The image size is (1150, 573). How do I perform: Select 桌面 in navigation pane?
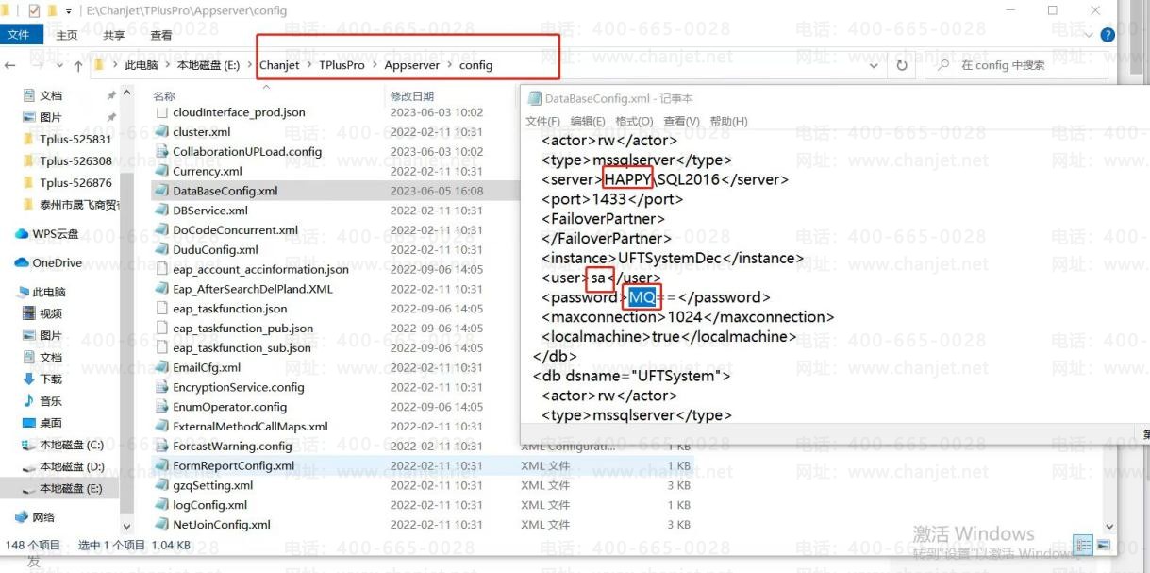51,423
